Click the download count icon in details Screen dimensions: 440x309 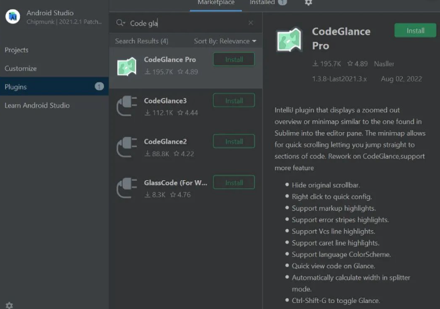[315, 64]
